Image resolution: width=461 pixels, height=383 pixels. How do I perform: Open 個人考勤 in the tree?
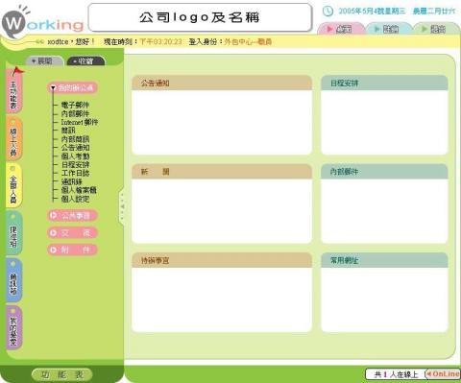(75, 156)
